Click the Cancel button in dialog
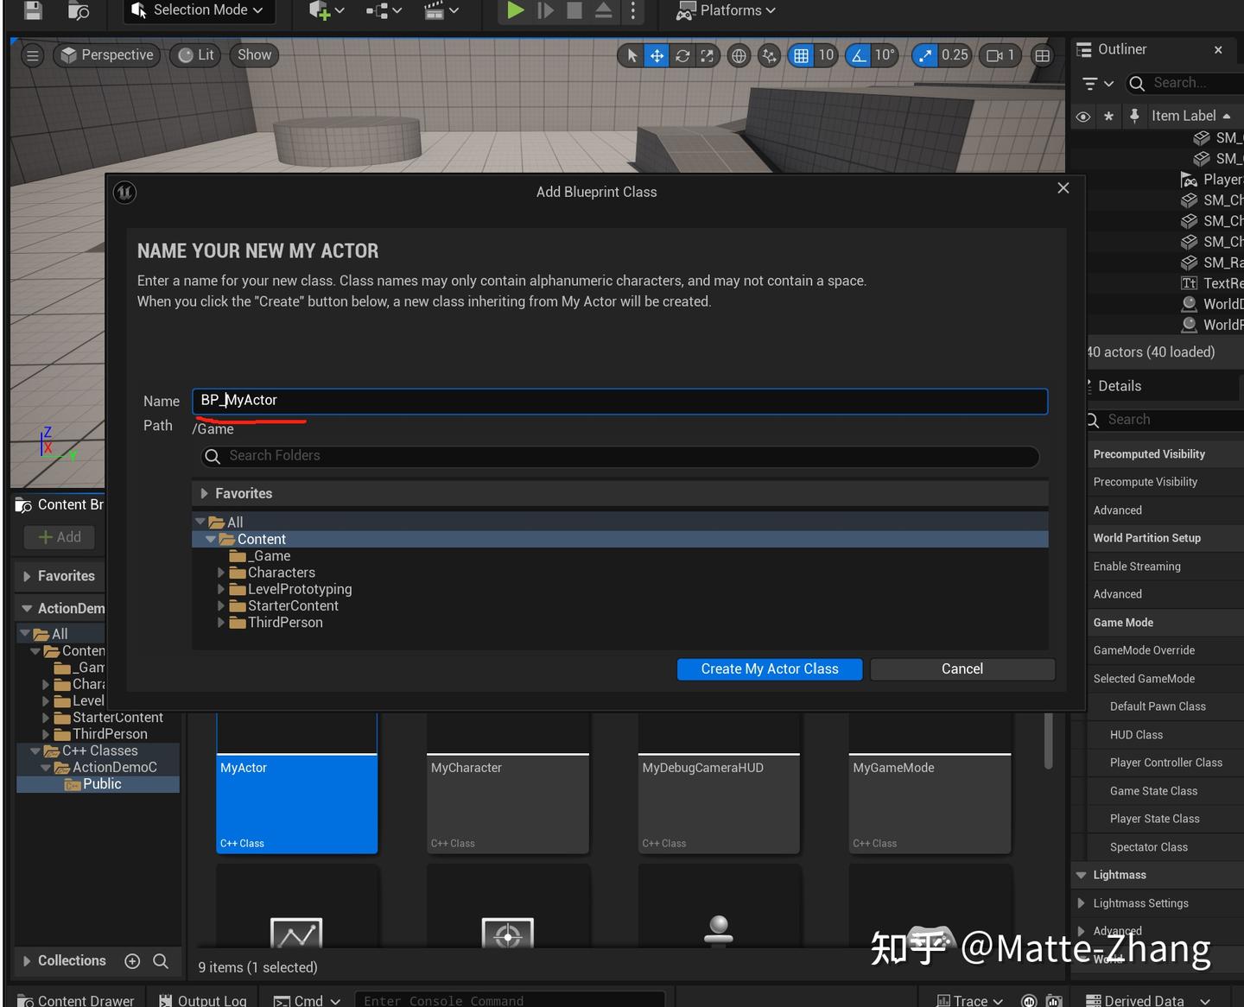This screenshot has width=1244, height=1007. [x=962, y=669]
